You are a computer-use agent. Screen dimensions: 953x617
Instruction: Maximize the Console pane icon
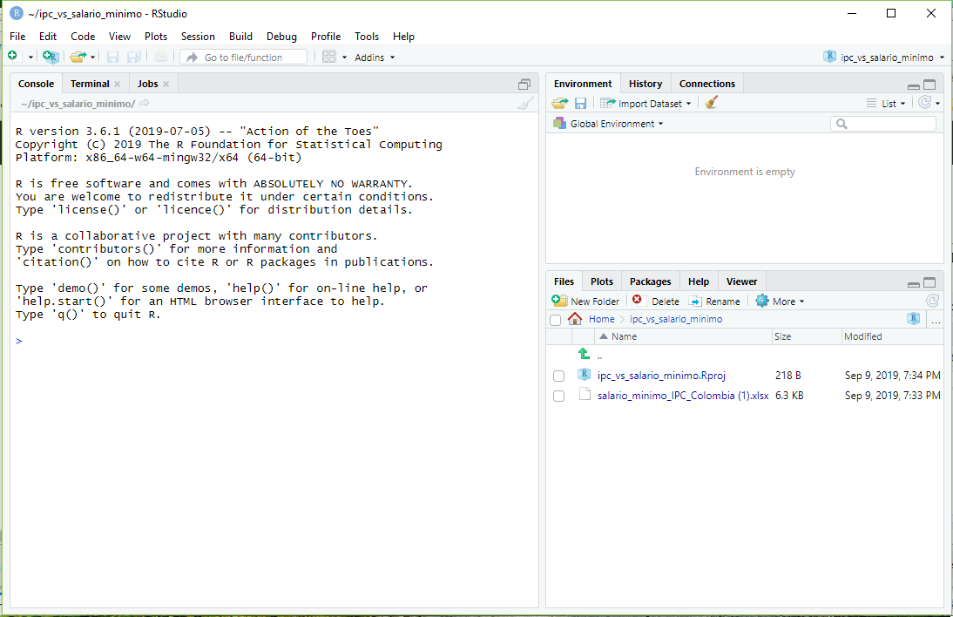[524, 85]
